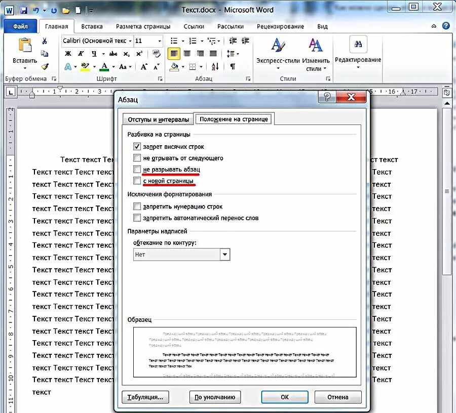Click the Copy icon in clipboard group
The height and width of the screenshot is (413, 456).
[x=45, y=54]
